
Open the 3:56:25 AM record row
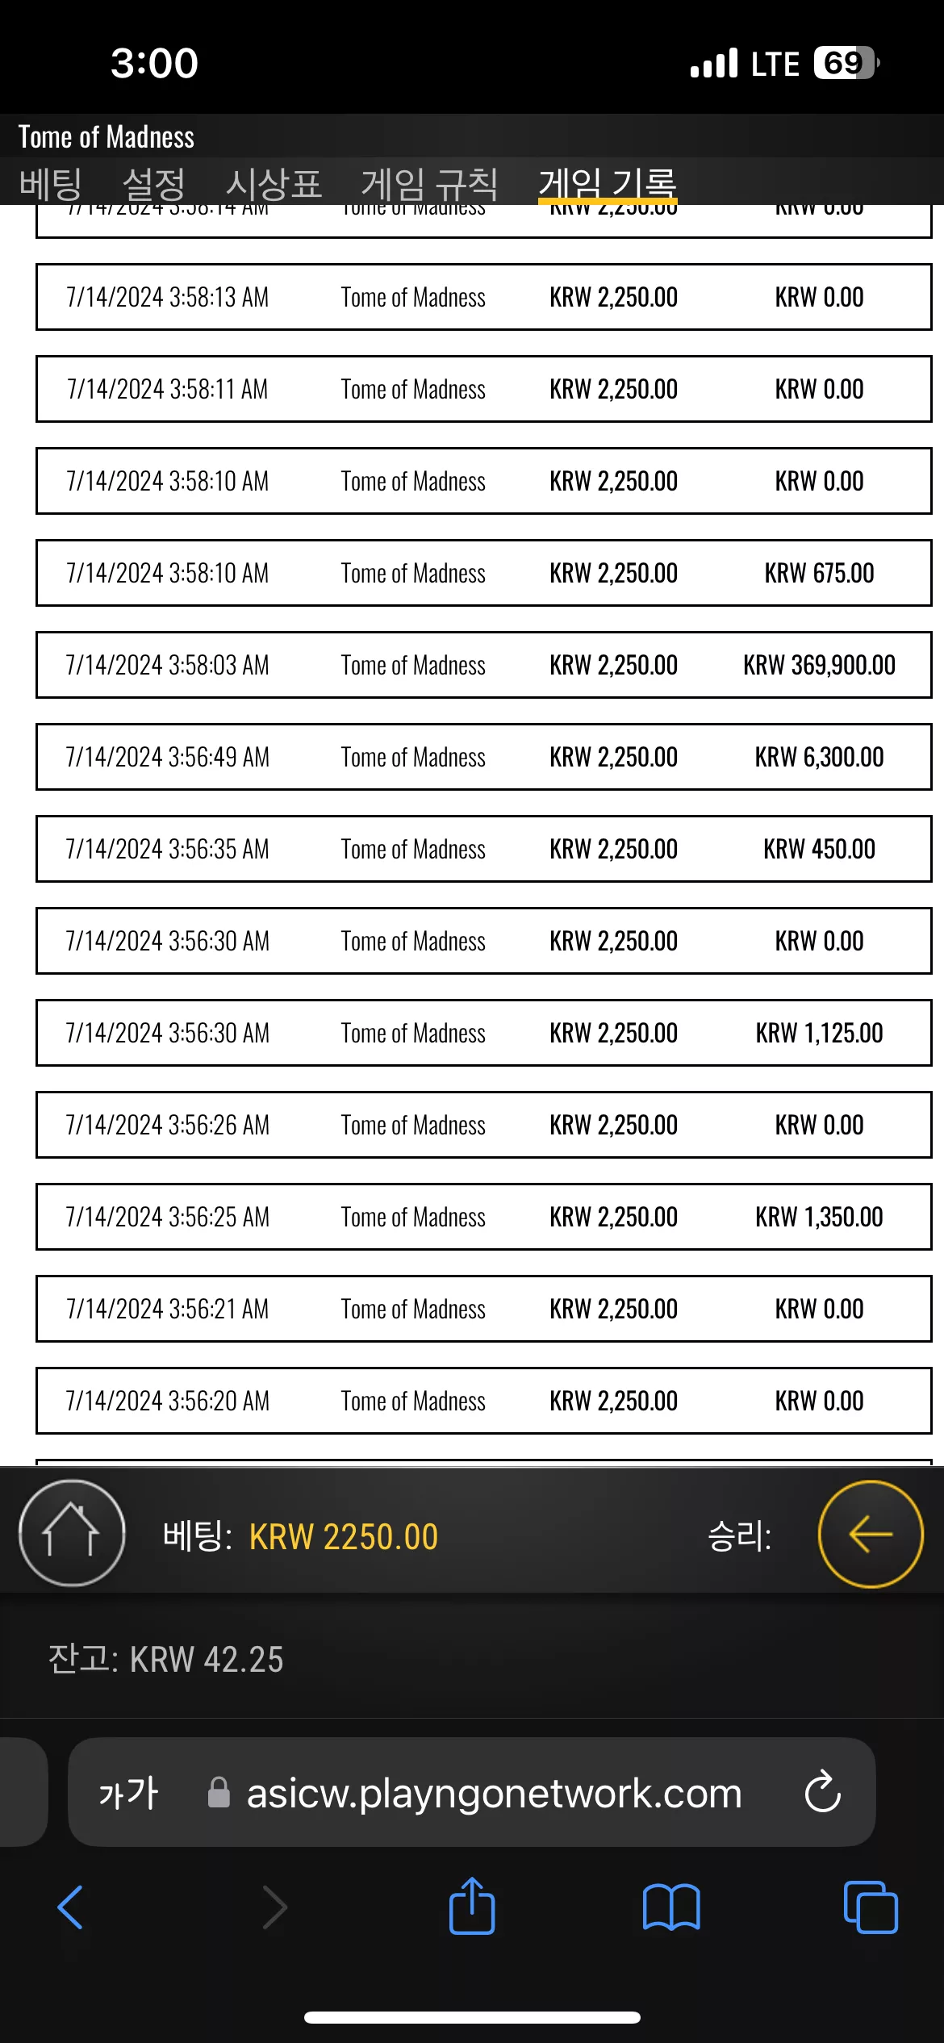click(x=484, y=1217)
